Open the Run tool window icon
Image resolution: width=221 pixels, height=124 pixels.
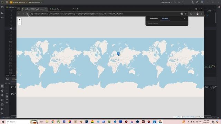tap(2, 86)
